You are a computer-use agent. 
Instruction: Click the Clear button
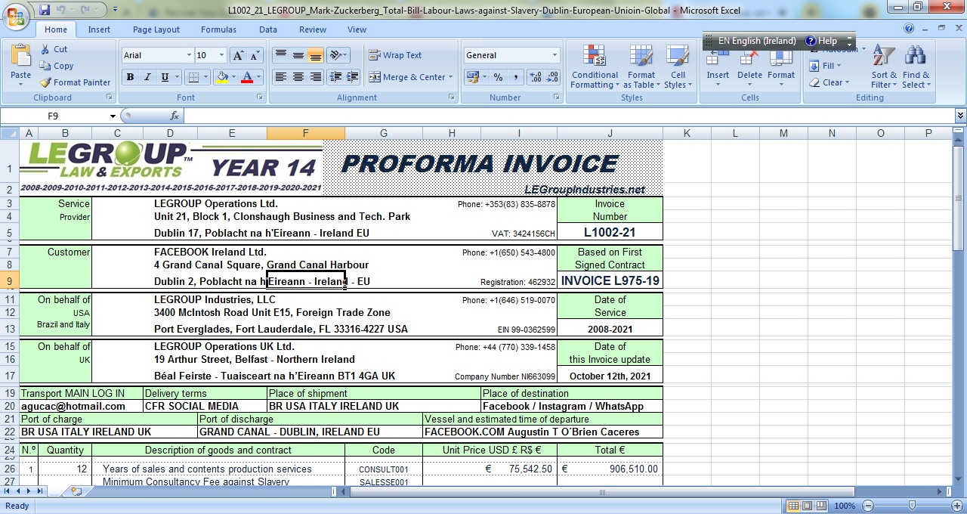[x=830, y=82]
